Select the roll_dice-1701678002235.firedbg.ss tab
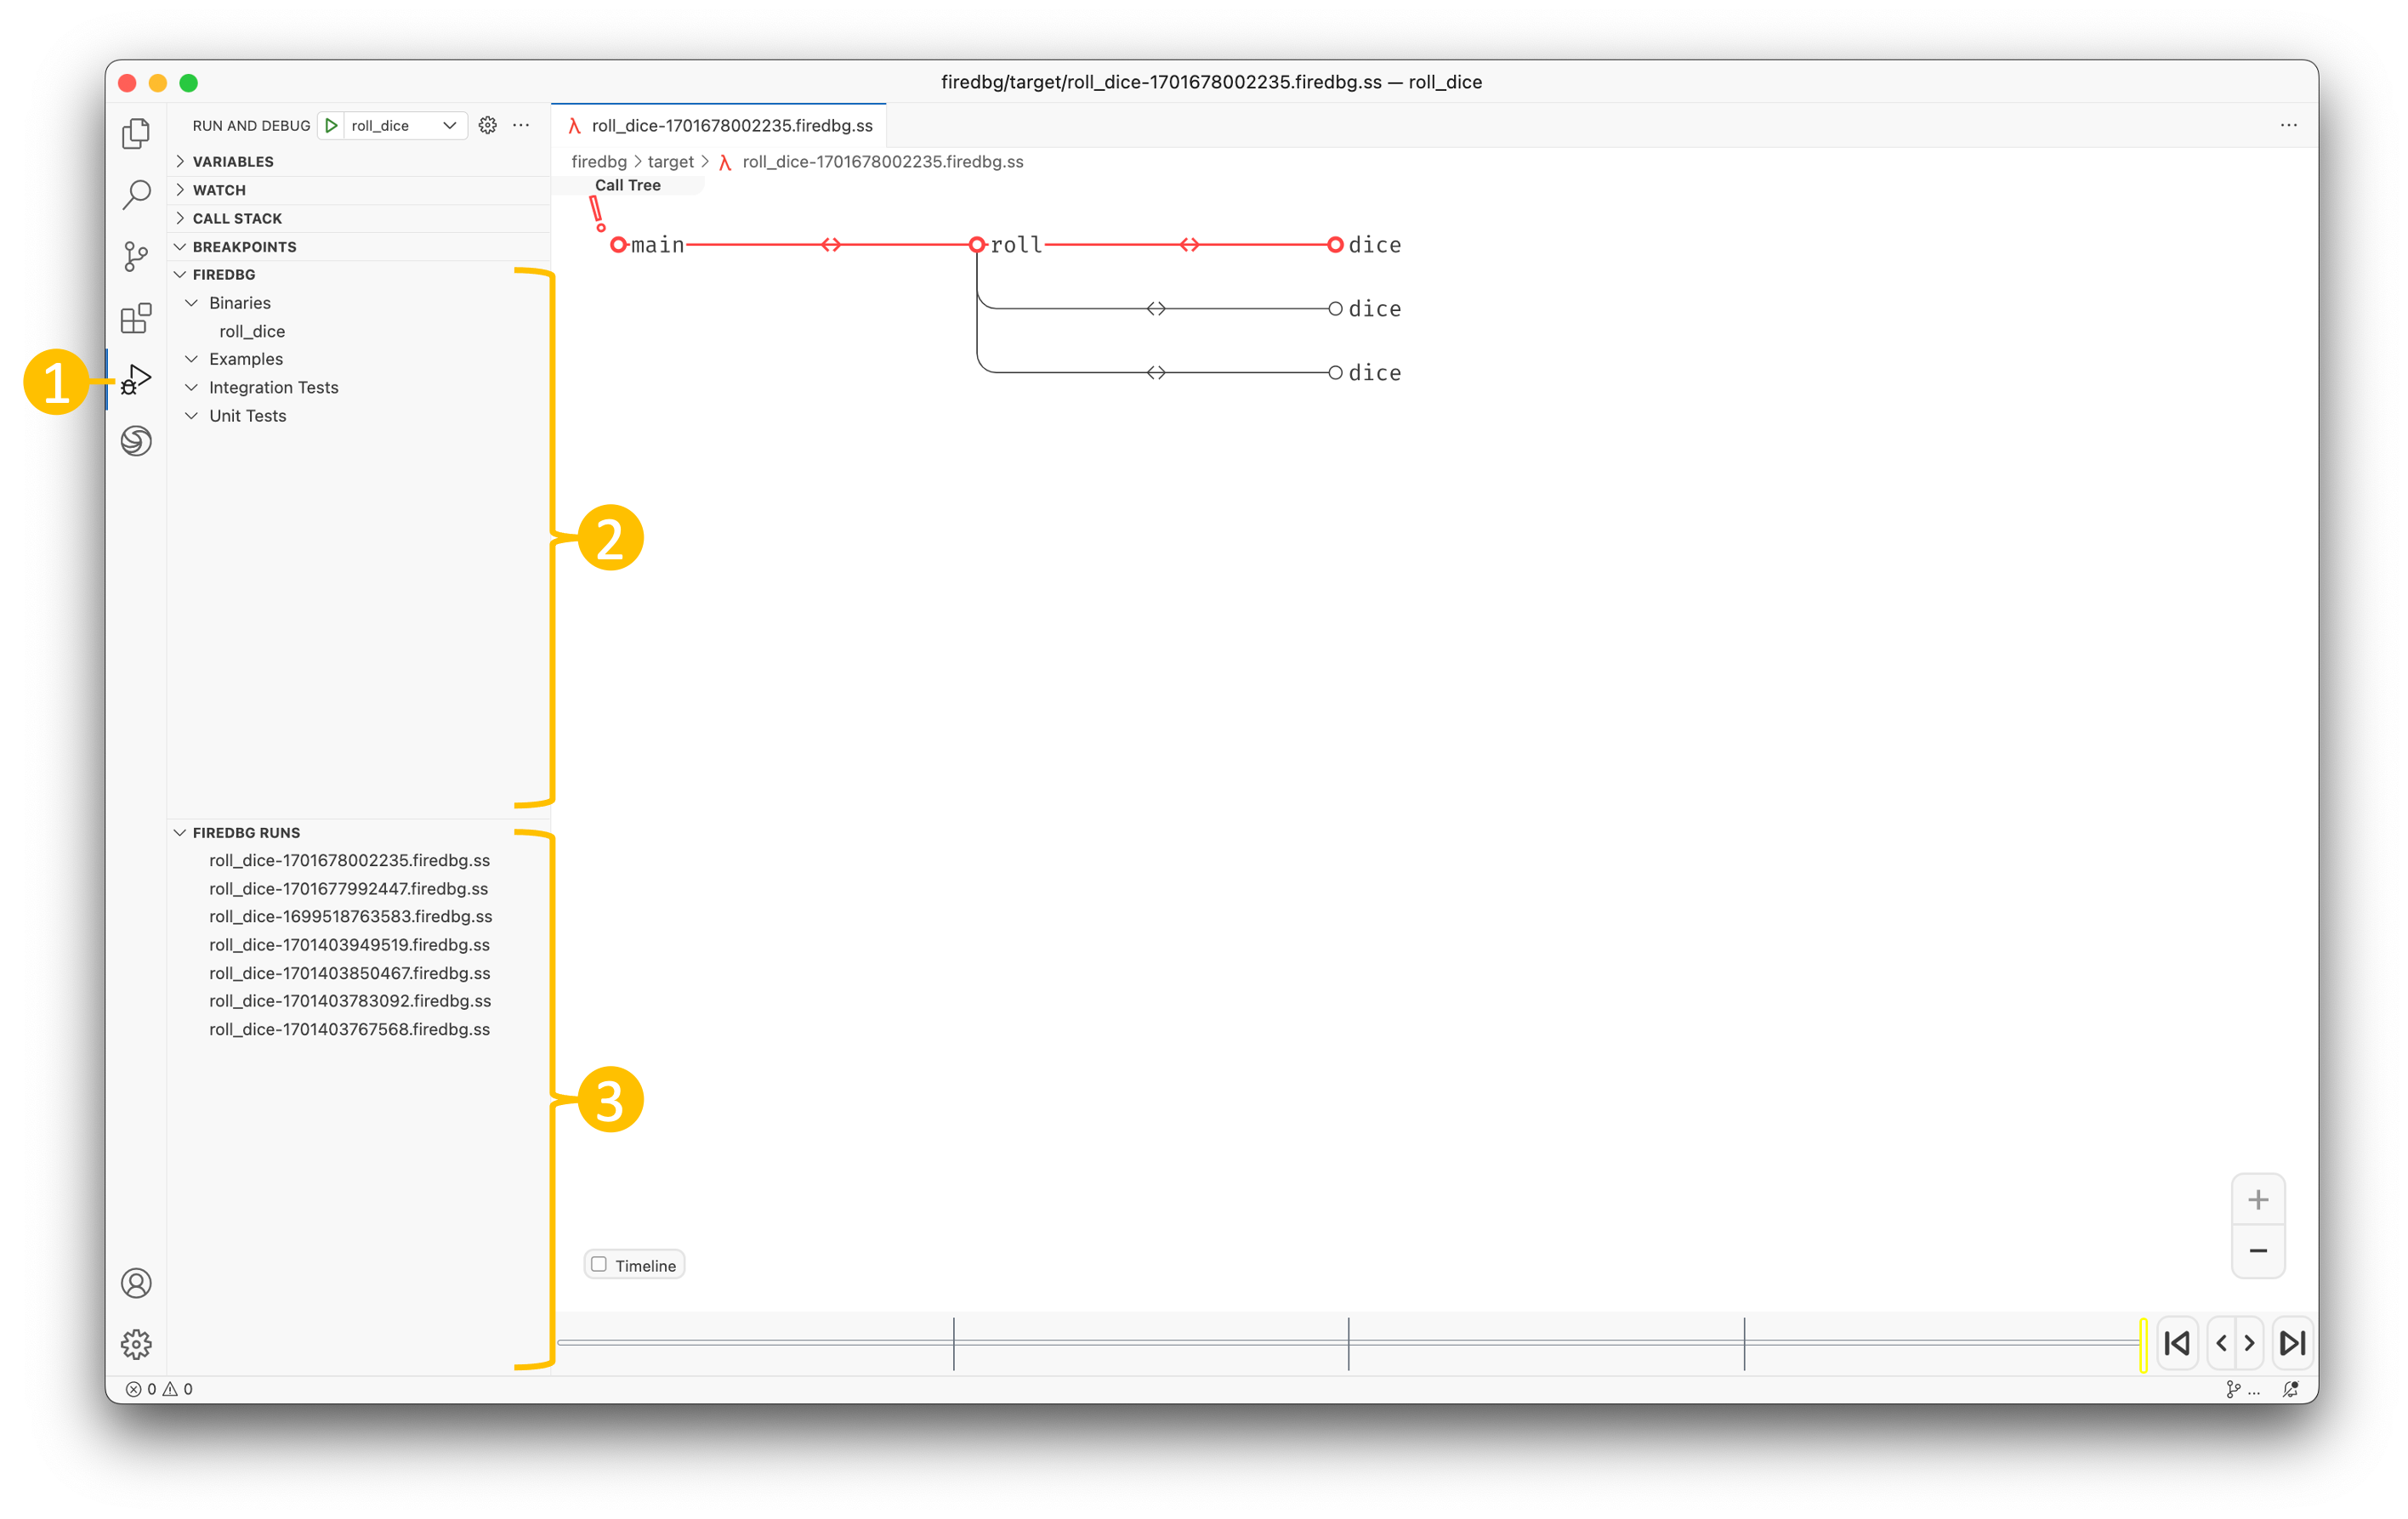Viewport: 2408px width, 1519px height. click(722, 125)
